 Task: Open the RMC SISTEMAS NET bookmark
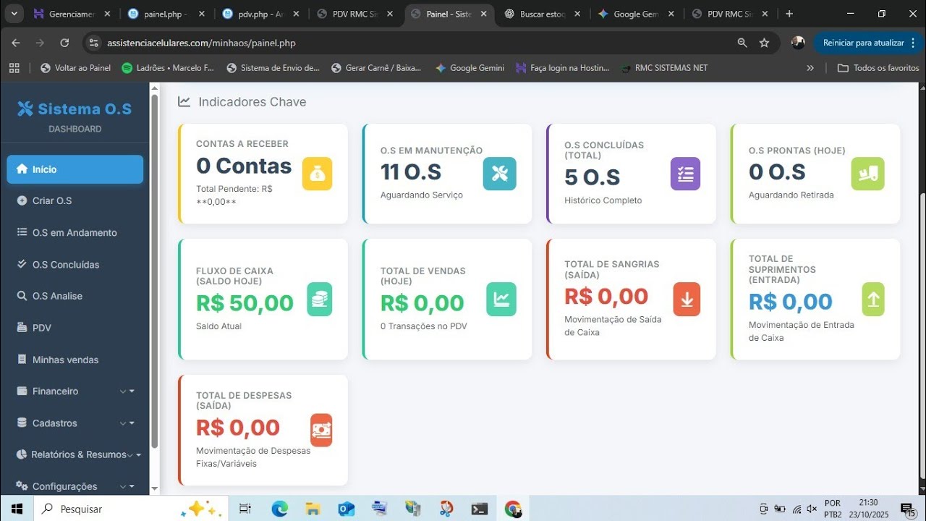pyautogui.click(x=664, y=68)
